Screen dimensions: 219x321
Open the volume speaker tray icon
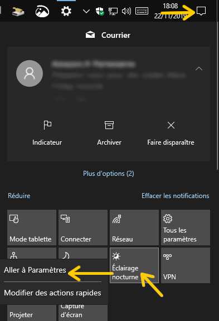pyautogui.click(x=126, y=11)
